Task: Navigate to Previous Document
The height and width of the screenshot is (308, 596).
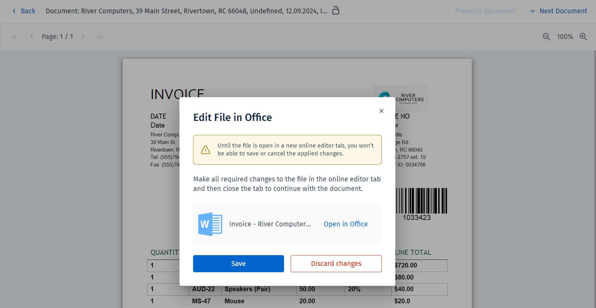Action: [x=481, y=11]
